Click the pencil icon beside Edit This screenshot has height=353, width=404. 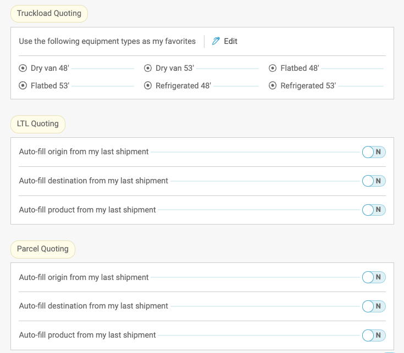(216, 41)
